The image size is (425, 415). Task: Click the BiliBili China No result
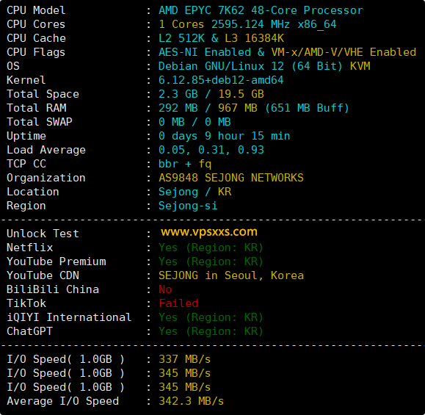click(165, 289)
